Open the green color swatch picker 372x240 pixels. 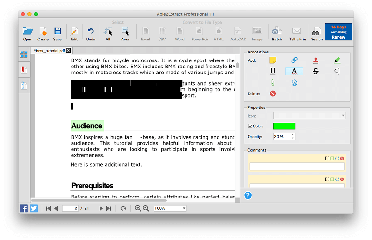(284, 127)
